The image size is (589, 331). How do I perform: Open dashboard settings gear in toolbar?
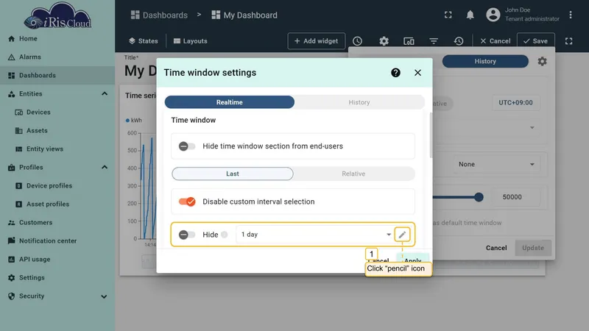tap(384, 41)
